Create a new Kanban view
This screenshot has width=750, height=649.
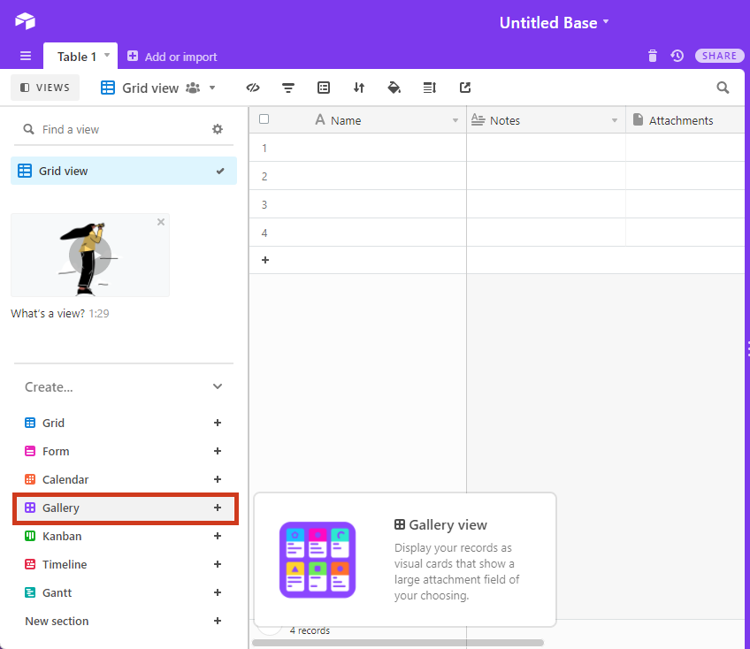(124, 536)
